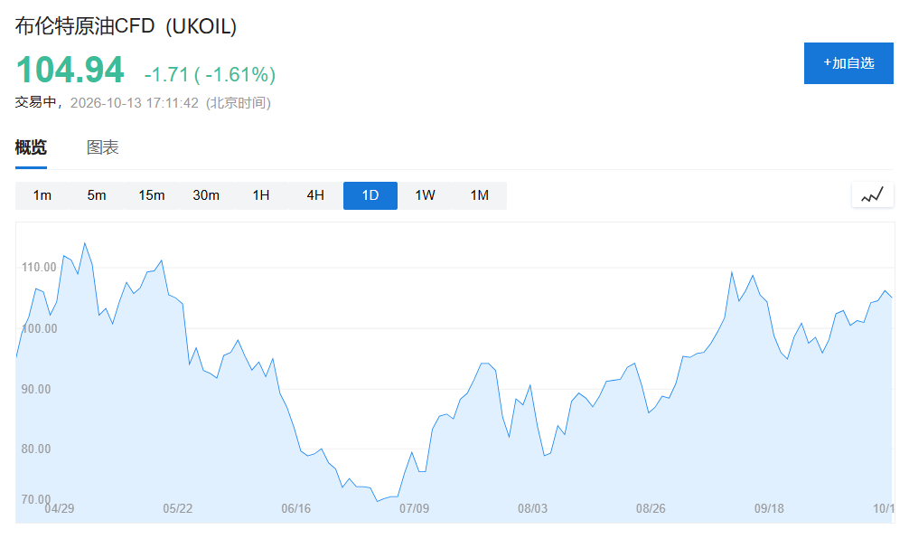Select the 1W timeframe
The height and width of the screenshot is (539, 909).
point(425,195)
